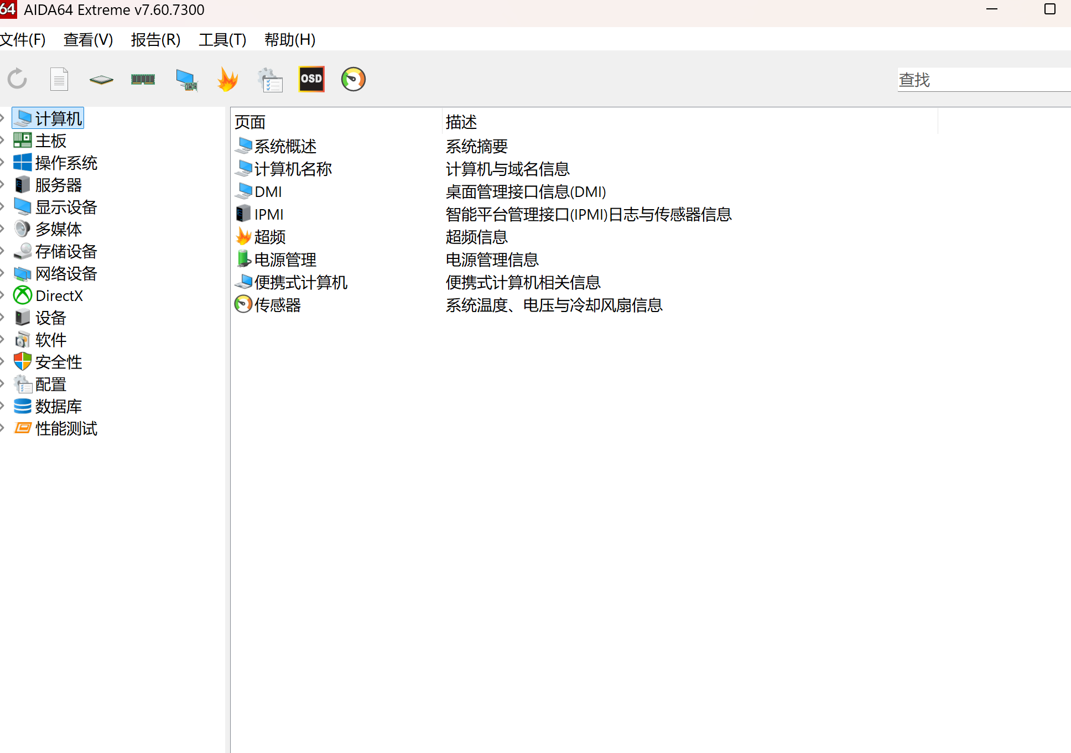Click the green memory module toolbar icon

pyautogui.click(x=143, y=79)
